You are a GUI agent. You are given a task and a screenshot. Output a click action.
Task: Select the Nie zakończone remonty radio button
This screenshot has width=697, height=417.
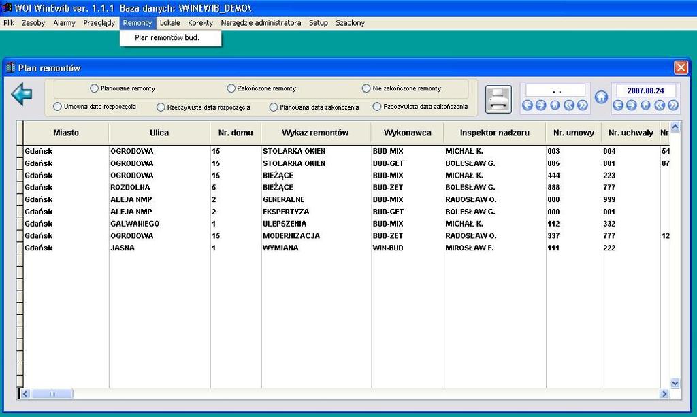click(x=366, y=88)
